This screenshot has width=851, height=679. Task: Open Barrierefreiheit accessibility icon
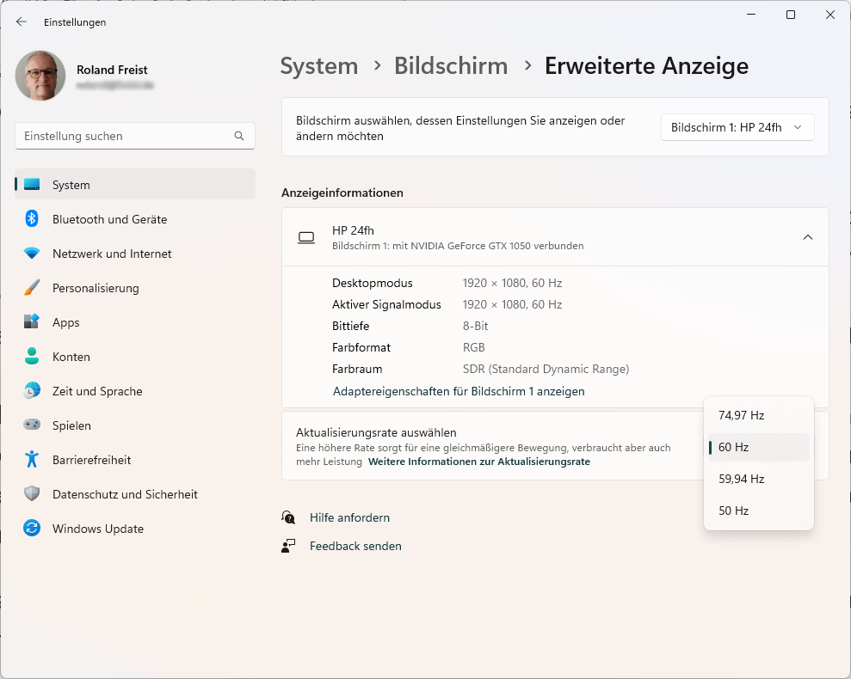click(32, 460)
